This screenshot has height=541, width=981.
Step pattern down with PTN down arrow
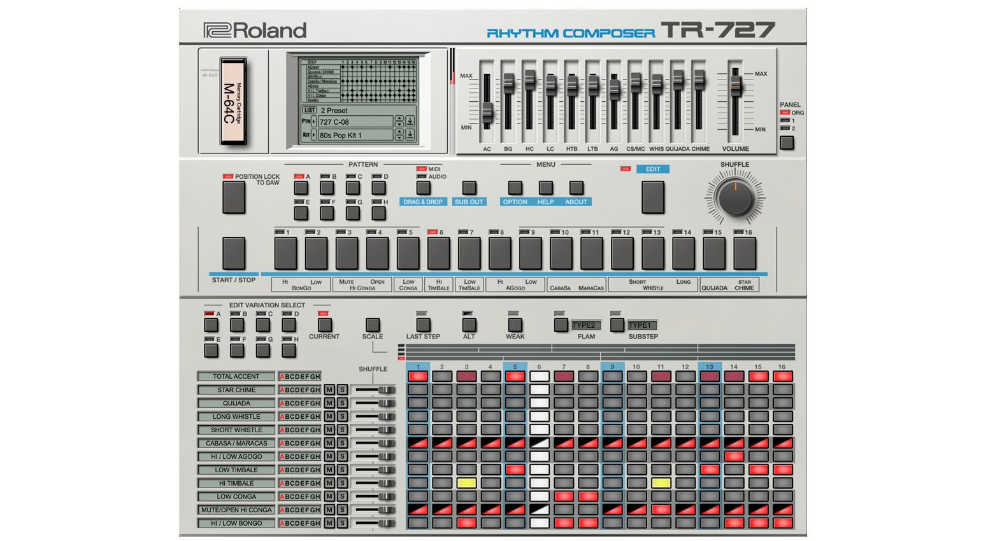[399, 124]
